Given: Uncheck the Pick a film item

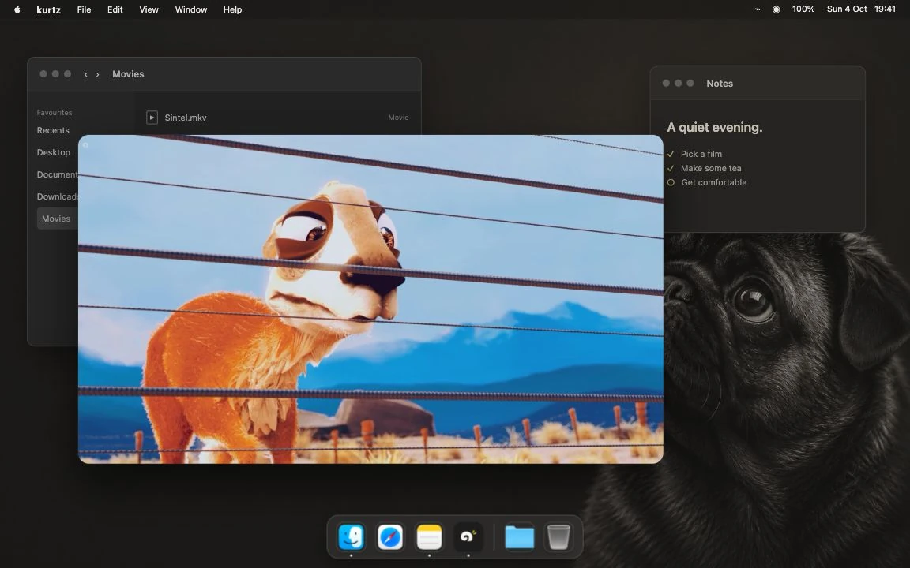Looking at the screenshot, I should point(671,154).
